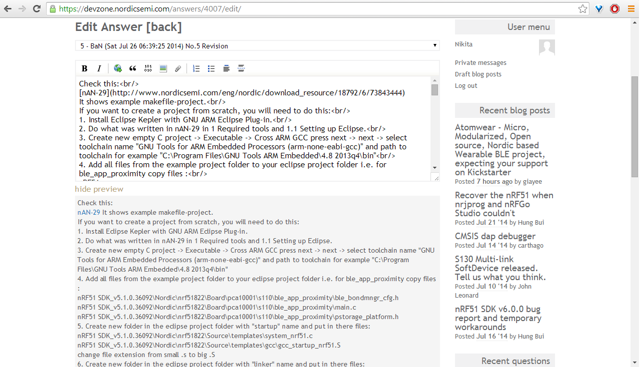The height and width of the screenshot is (367, 640).
Task: Open Nikita user profile link
Action: click(463, 44)
